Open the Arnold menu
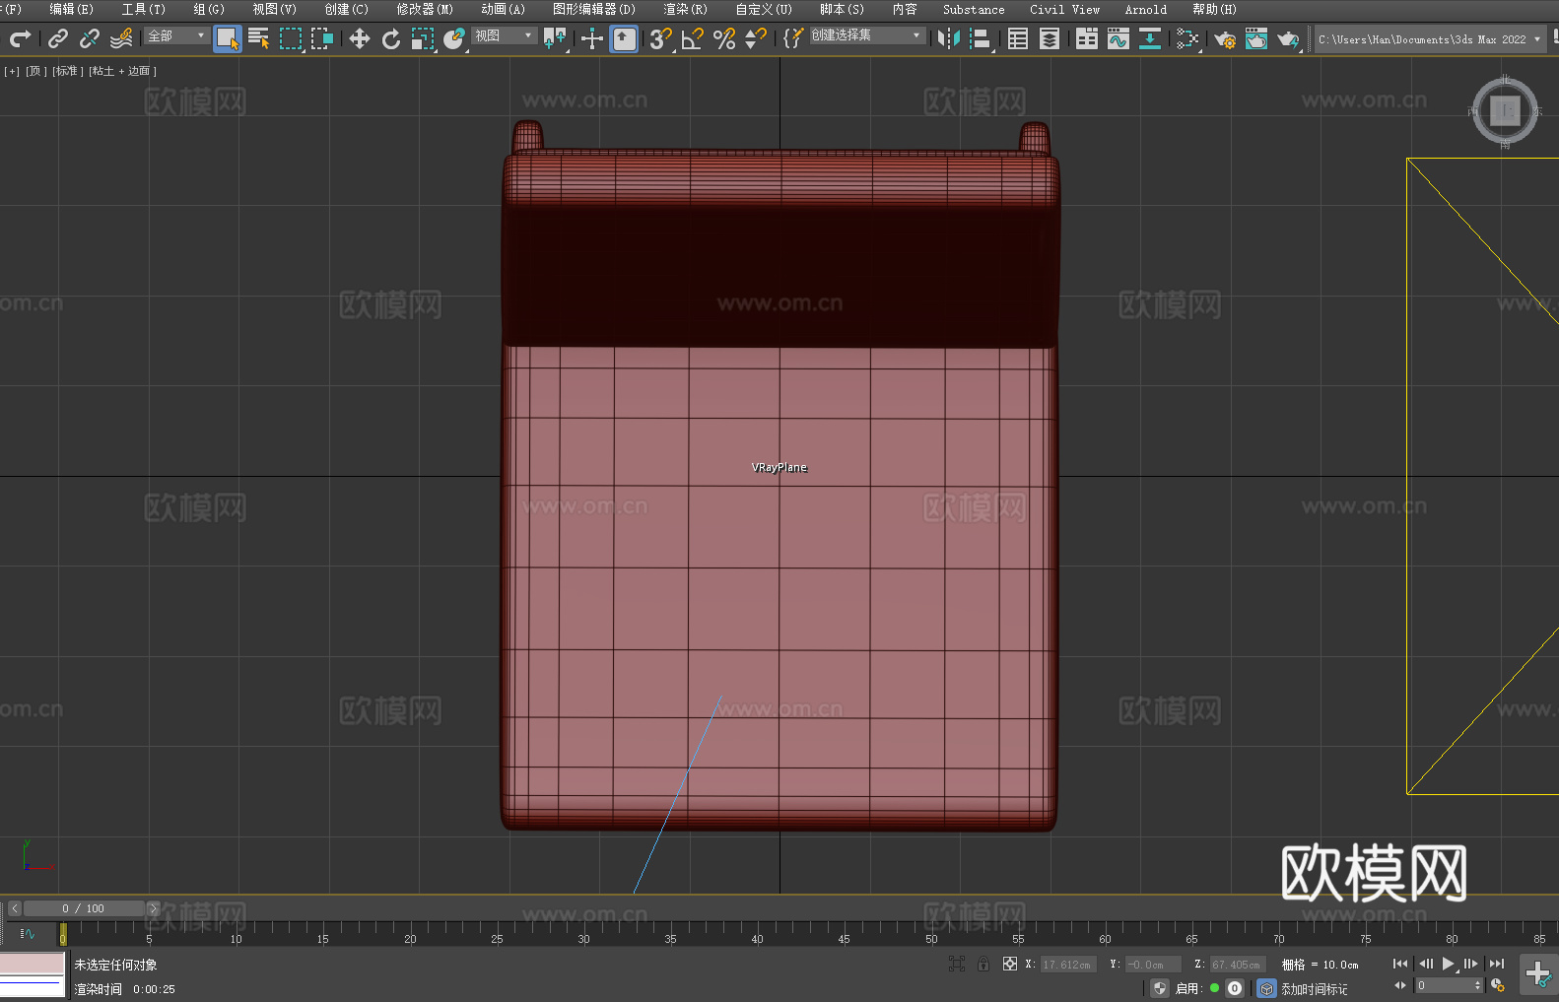The height and width of the screenshot is (1002, 1559). pos(1145,9)
